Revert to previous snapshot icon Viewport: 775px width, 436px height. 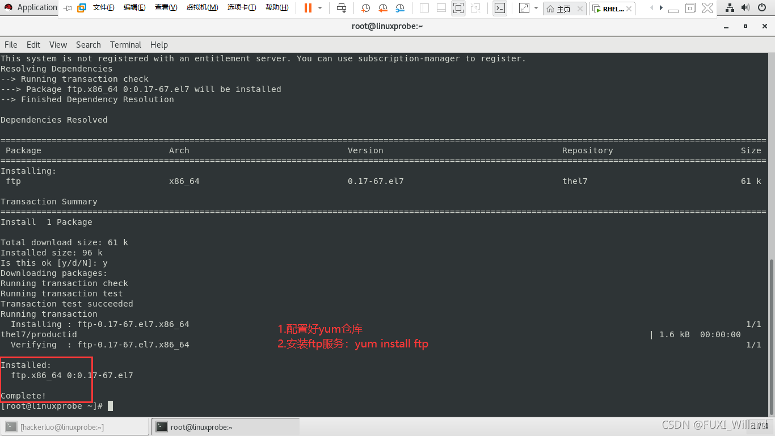tap(383, 8)
